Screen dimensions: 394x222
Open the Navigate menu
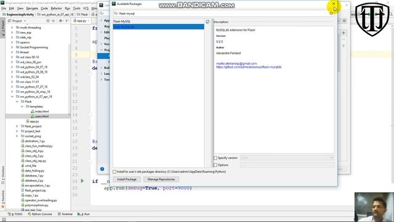tap(32, 8)
